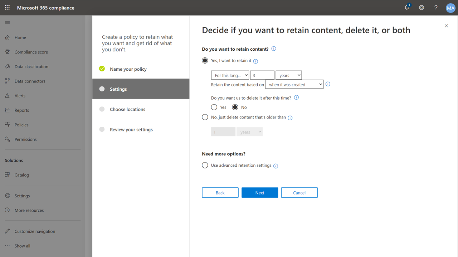This screenshot has width=458, height=257.
Task: Click the More resources info icon
Action: pos(7,210)
